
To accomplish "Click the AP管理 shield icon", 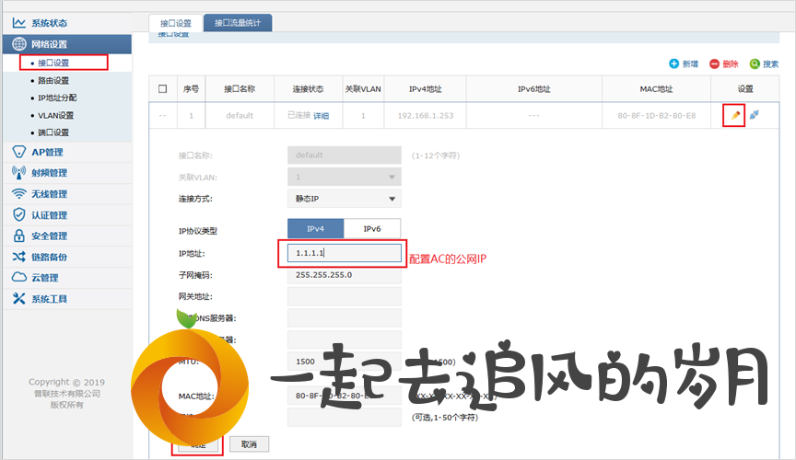I will [x=18, y=152].
